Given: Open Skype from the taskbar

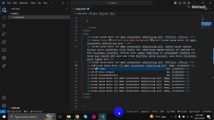Looking at the screenshot, I should pyautogui.click(x=86, y=117).
